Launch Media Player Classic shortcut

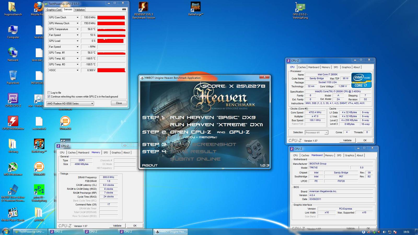pyautogui.click(x=13, y=214)
